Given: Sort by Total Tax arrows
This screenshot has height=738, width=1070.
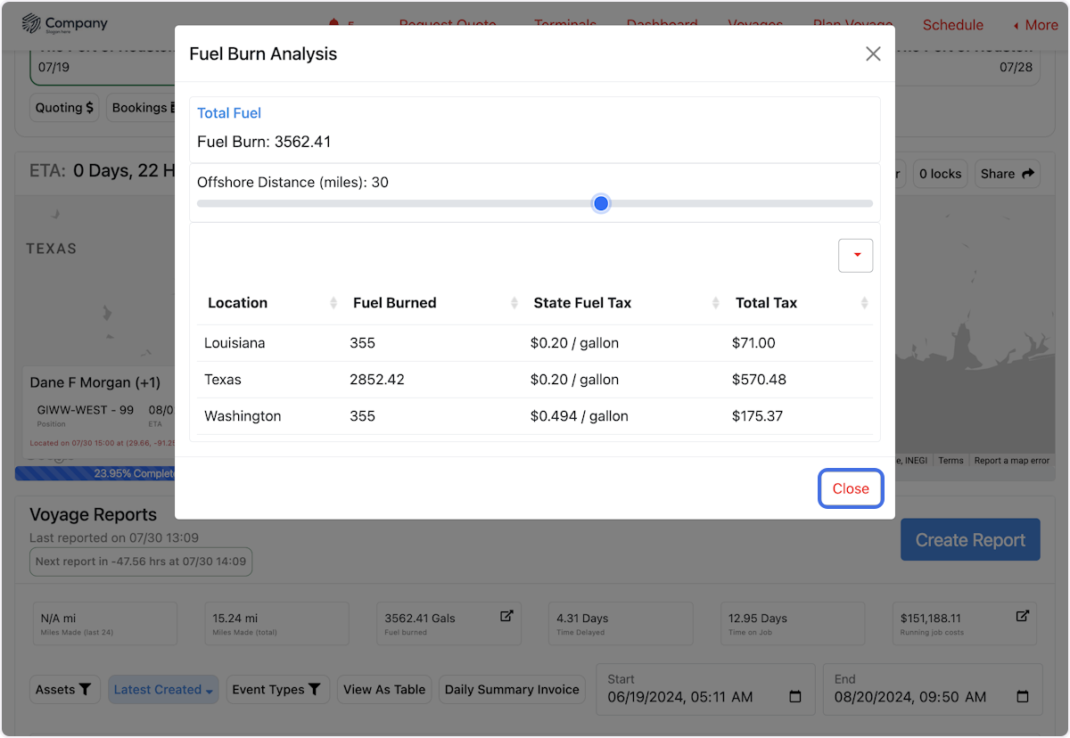Looking at the screenshot, I should coord(864,303).
